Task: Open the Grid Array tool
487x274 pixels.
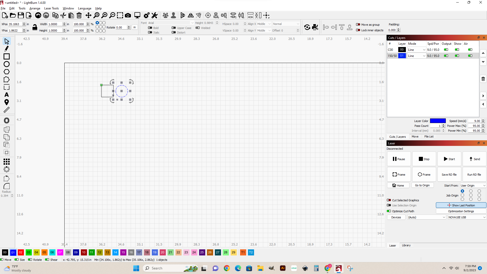Action: coord(7,162)
